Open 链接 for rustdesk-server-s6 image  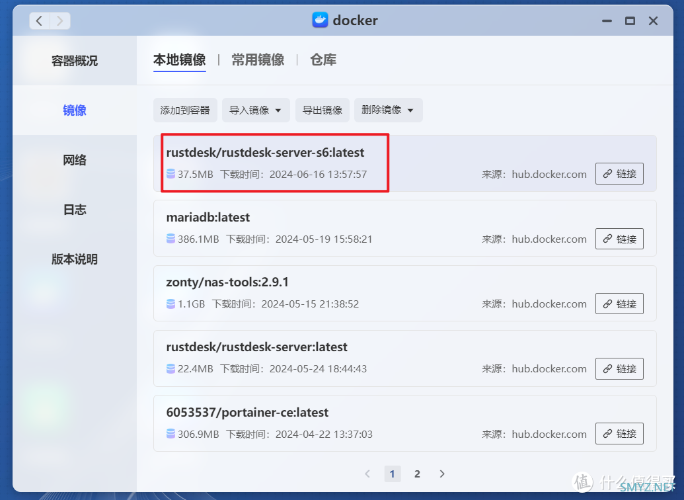click(x=619, y=174)
